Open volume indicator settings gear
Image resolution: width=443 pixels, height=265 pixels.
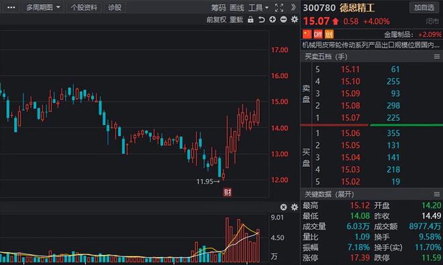(295, 207)
